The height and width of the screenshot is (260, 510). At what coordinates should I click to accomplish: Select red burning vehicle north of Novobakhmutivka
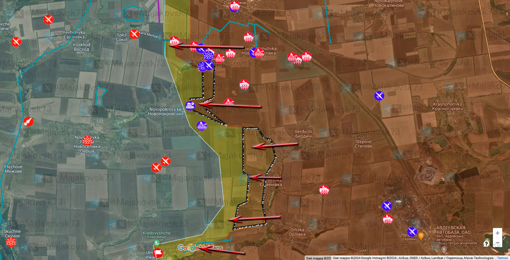pos(249,37)
